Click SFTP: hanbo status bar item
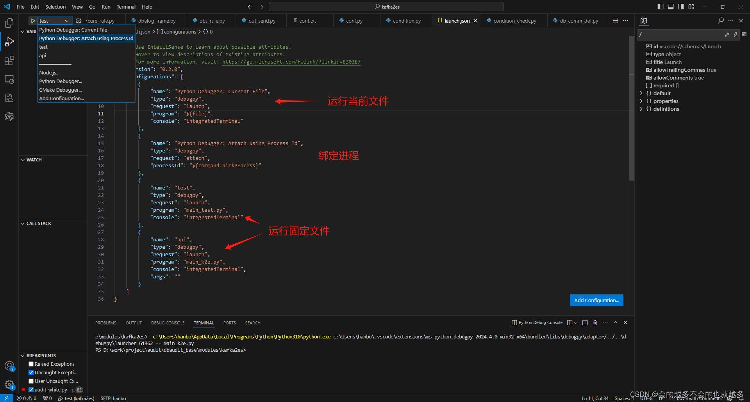 point(113,398)
